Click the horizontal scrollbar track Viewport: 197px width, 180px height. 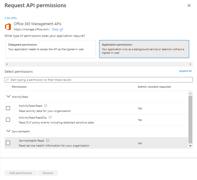(x=99, y=64)
